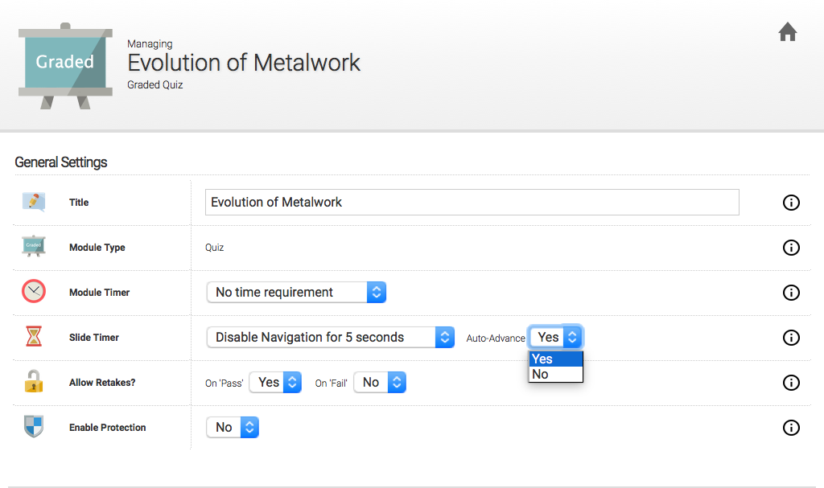Open the On 'Pass' retake dropdown

click(275, 383)
